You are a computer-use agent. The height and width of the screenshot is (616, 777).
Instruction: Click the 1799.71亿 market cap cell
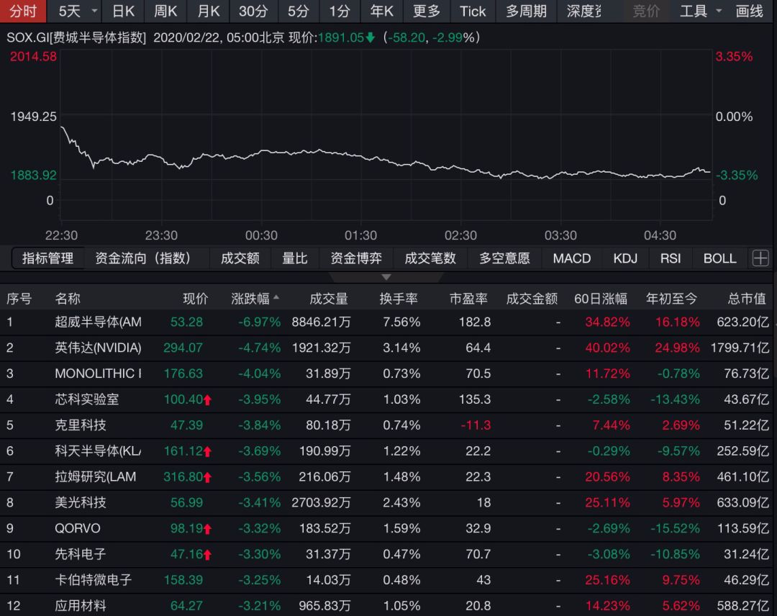point(740,348)
